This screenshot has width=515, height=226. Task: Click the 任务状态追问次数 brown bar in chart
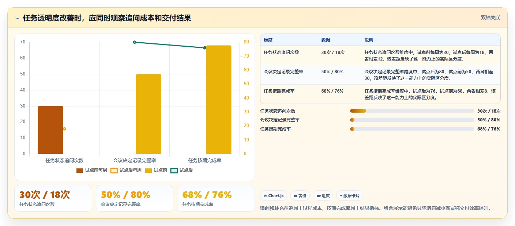pyautogui.click(x=50, y=130)
